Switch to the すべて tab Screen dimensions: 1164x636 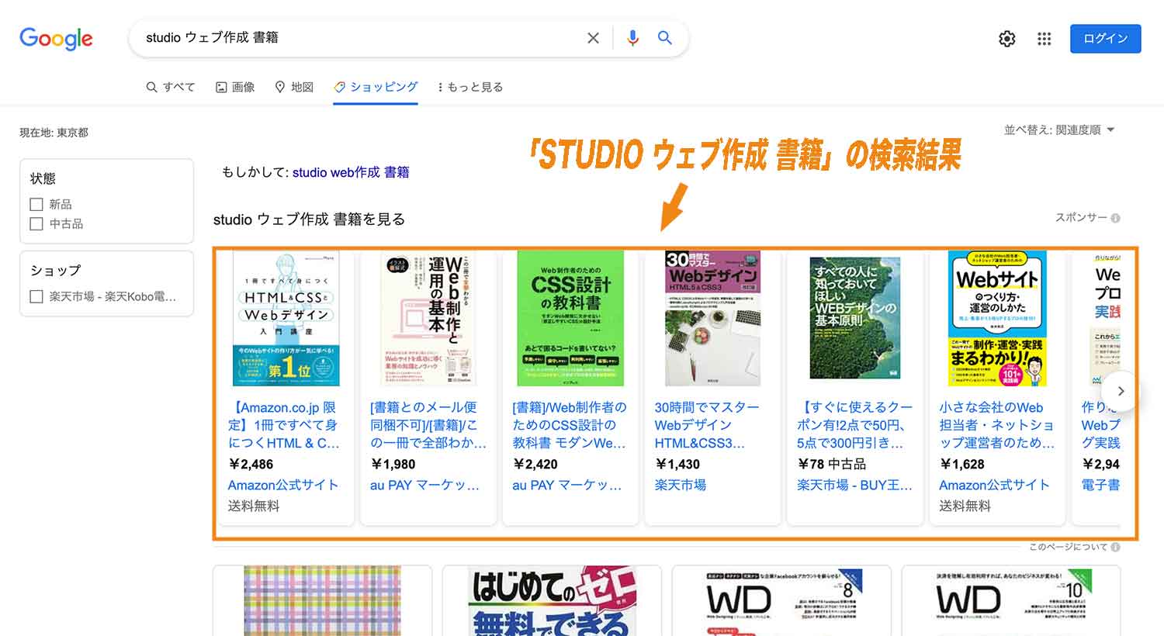tap(171, 87)
